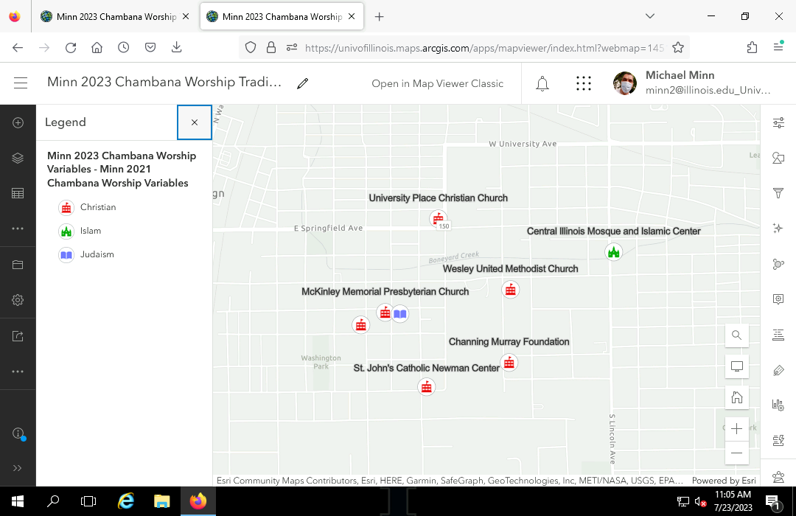796x516 pixels.
Task: Open the Styles tool in right toolbar
Action: (778, 158)
